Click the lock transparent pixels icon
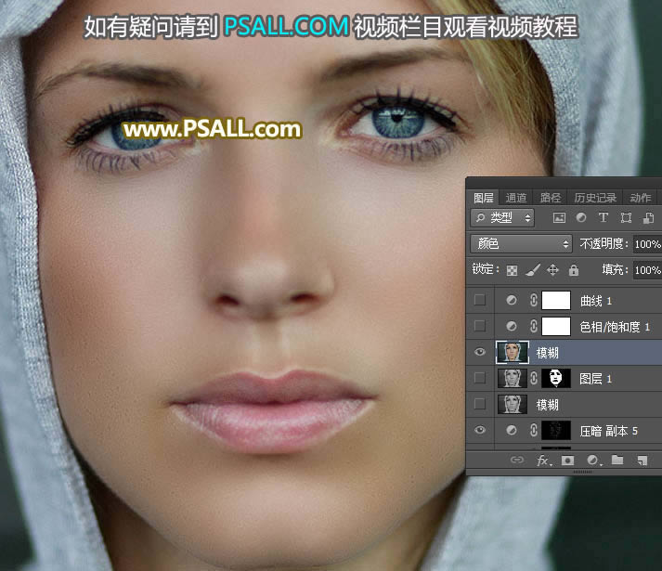The width and height of the screenshot is (662, 571). pos(512,270)
